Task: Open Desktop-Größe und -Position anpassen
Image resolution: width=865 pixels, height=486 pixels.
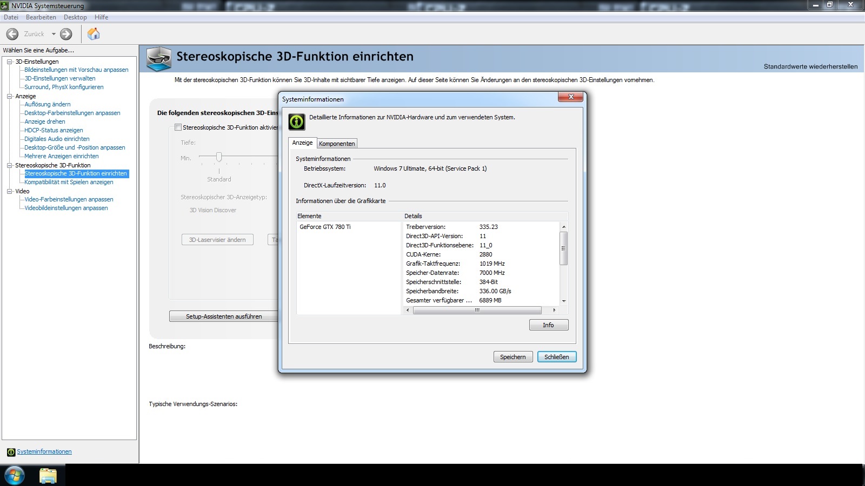Action: 75,147
